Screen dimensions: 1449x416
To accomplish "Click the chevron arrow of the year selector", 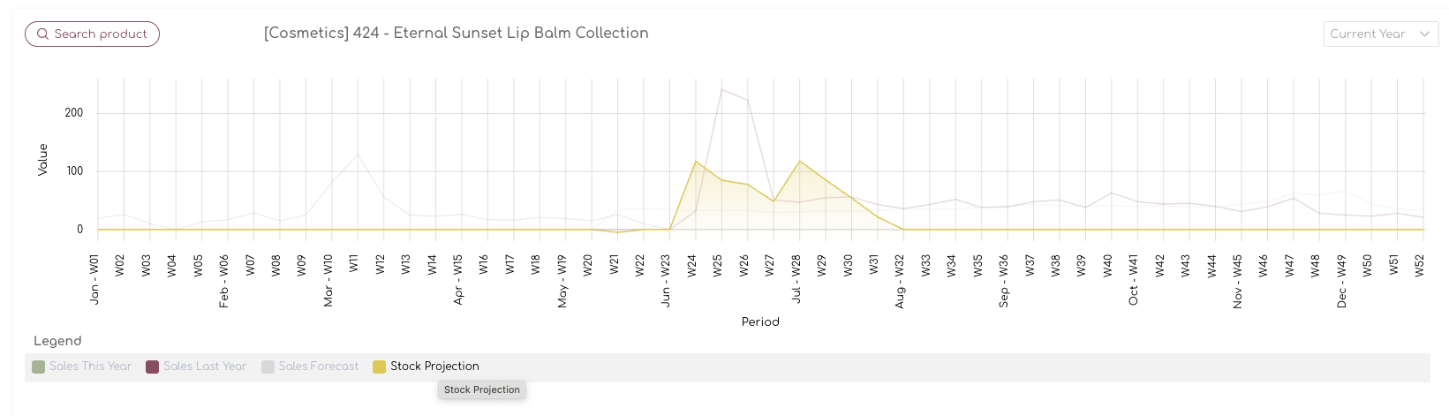I will (1424, 34).
